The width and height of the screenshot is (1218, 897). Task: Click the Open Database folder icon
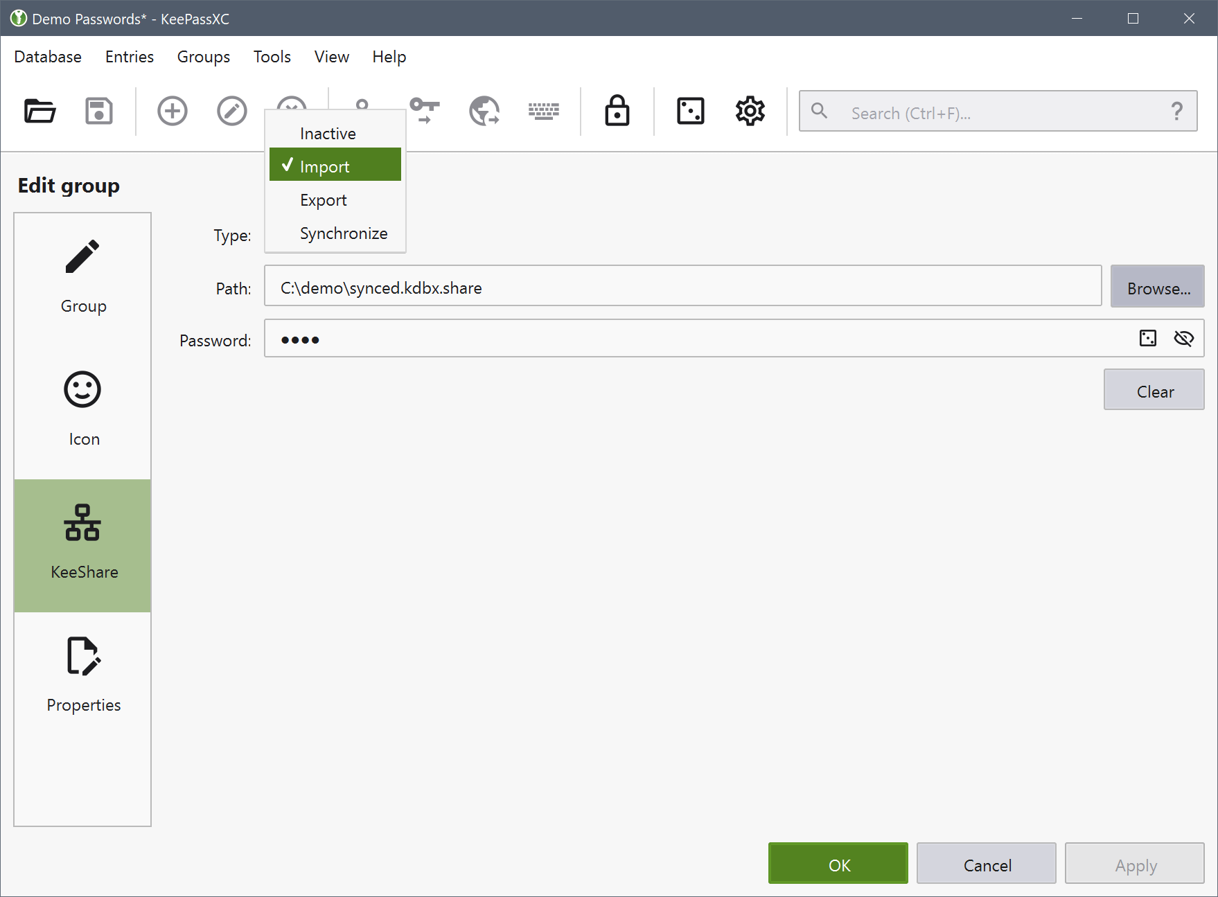(40, 111)
